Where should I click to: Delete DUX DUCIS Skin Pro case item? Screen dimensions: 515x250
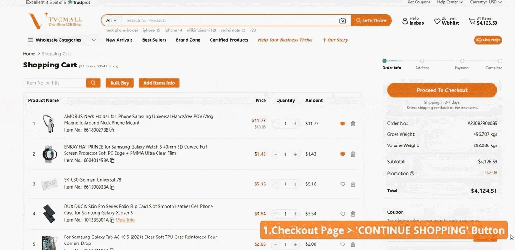click(x=353, y=214)
